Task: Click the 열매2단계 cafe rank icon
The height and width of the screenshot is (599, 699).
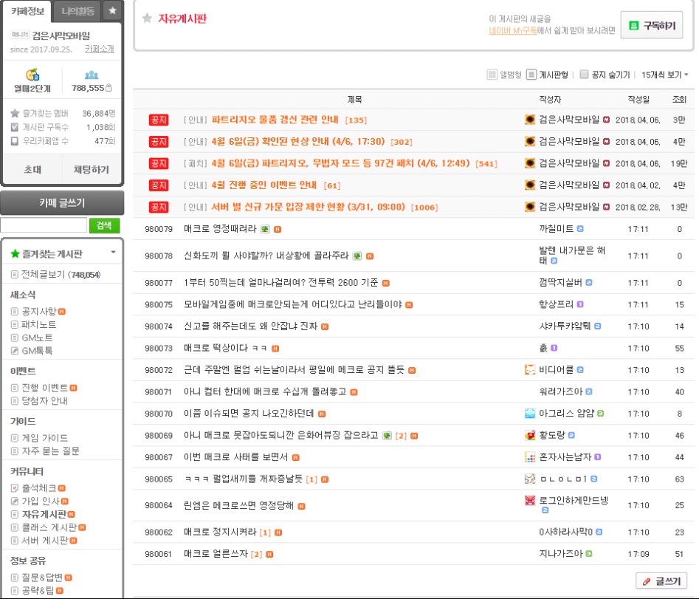Action: tap(32, 75)
